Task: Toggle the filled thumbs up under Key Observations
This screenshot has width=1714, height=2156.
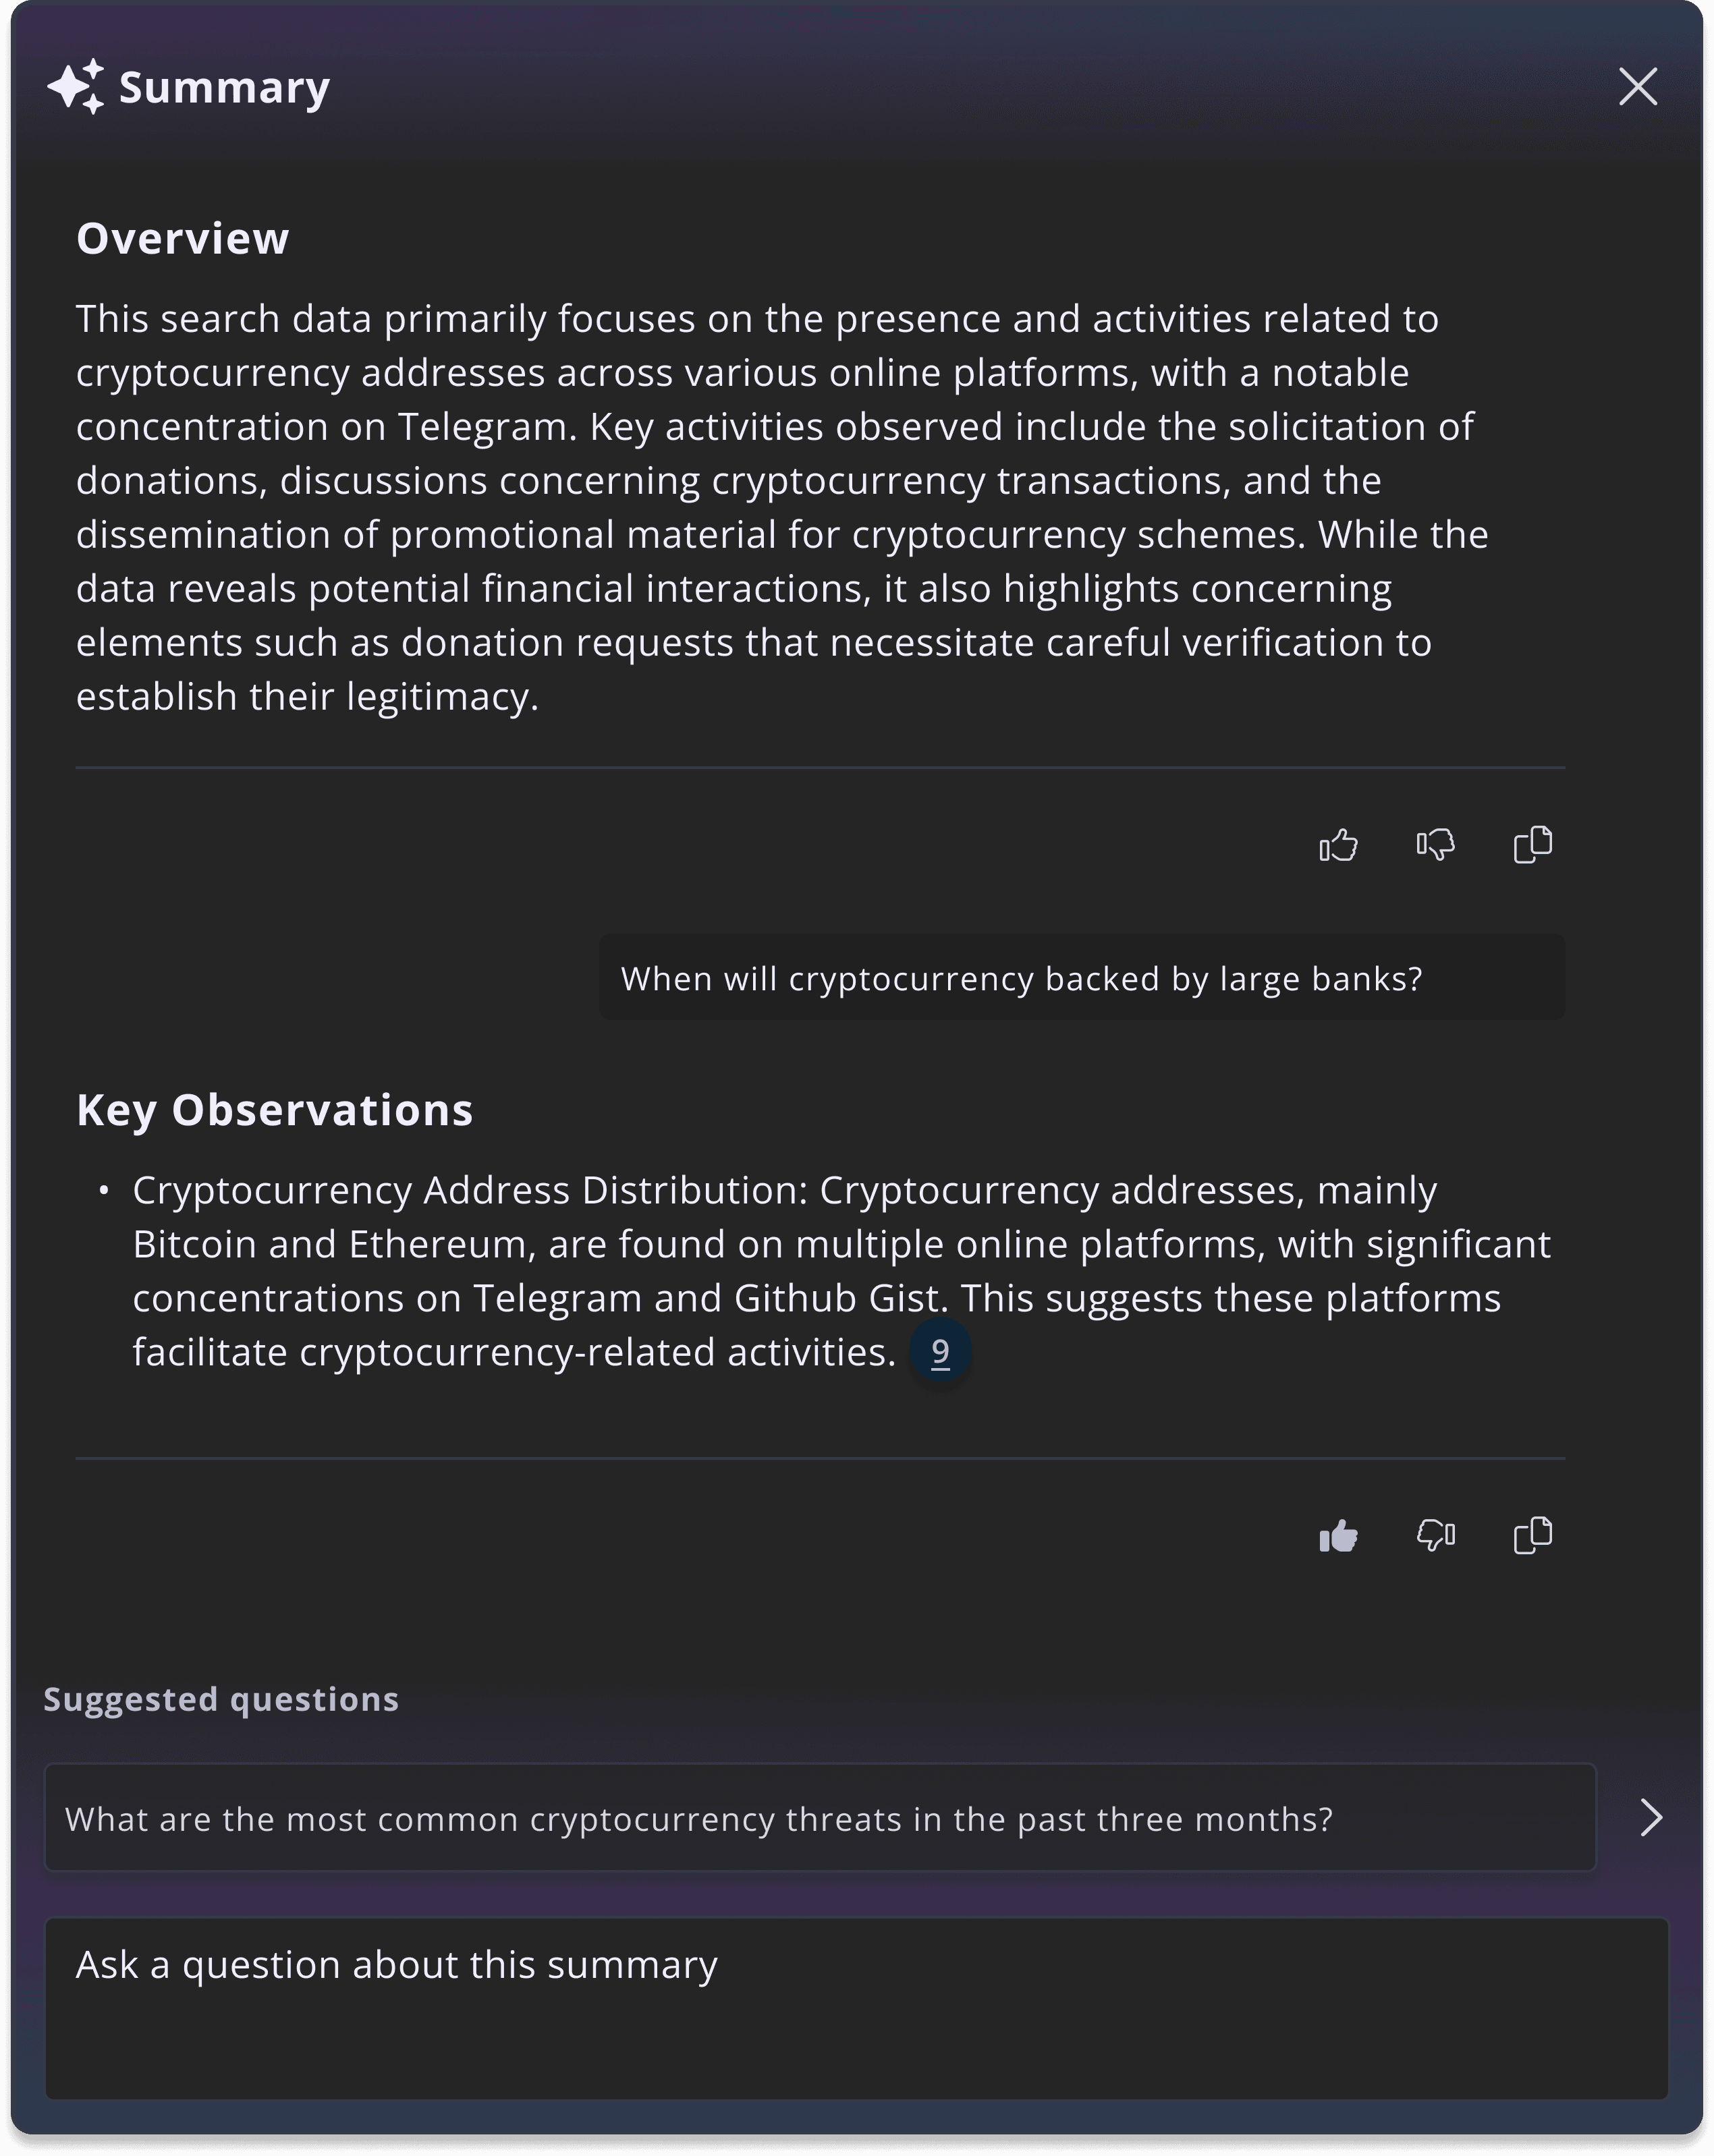Action: coord(1337,1535)
